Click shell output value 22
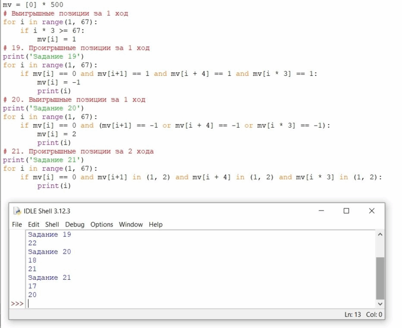Screen dimensions: 402x328 coord(32,243)
